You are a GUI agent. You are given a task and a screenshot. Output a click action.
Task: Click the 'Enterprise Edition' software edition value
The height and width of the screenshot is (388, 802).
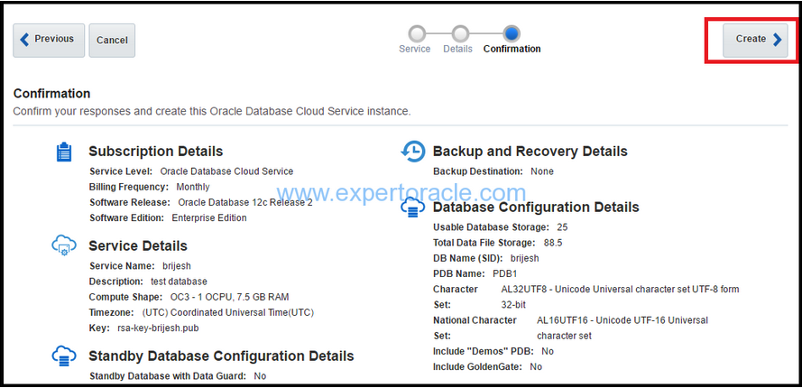pyautogui.click(x=209, y=218)
